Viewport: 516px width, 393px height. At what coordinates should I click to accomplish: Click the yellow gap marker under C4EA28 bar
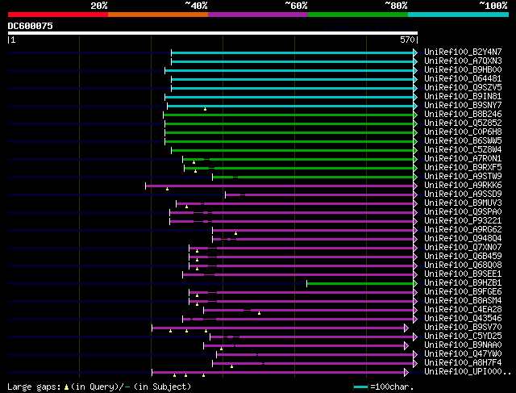[259, 314]
